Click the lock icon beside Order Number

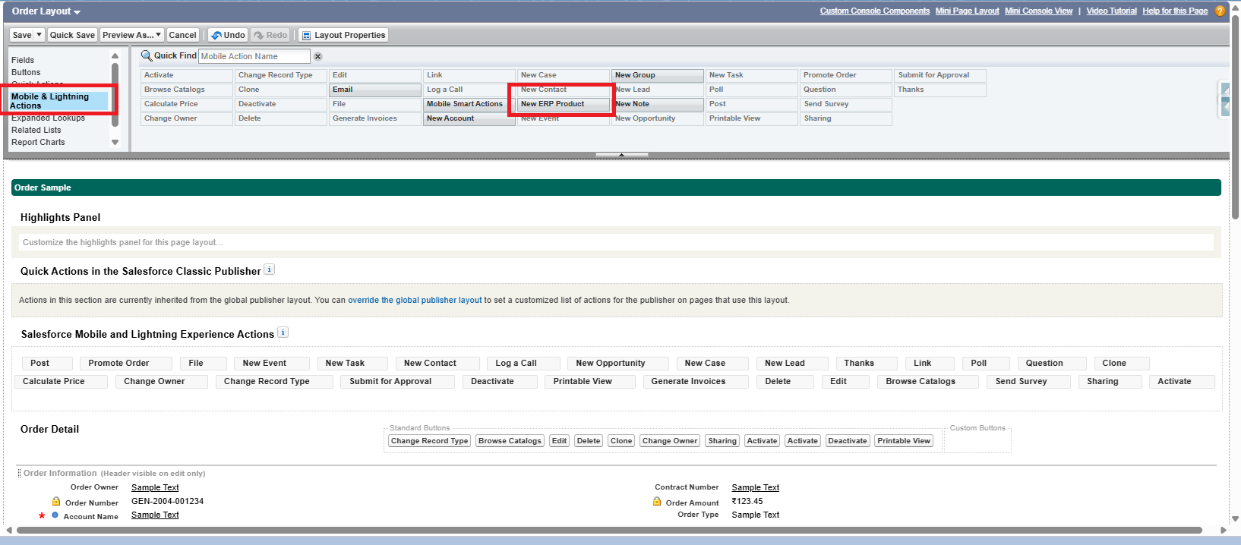(56, 502)
